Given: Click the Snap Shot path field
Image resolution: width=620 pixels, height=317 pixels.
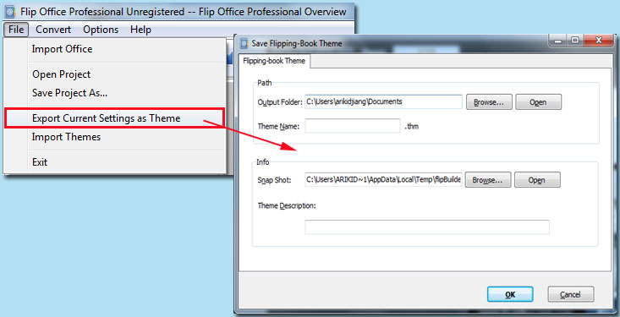Looking at the screenshot, I should 383,179.
